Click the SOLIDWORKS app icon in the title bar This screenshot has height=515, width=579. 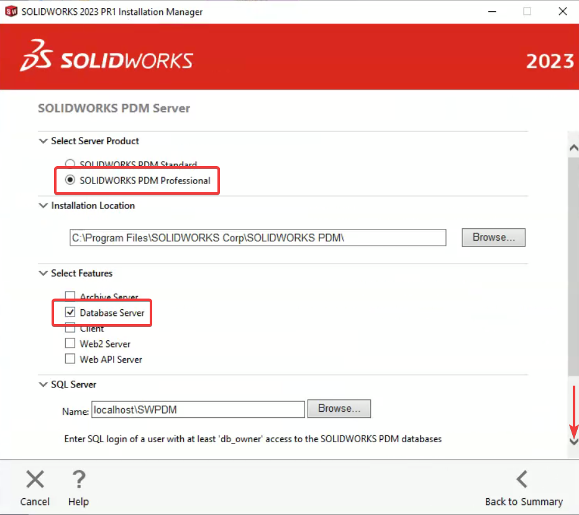pos(11,11)
